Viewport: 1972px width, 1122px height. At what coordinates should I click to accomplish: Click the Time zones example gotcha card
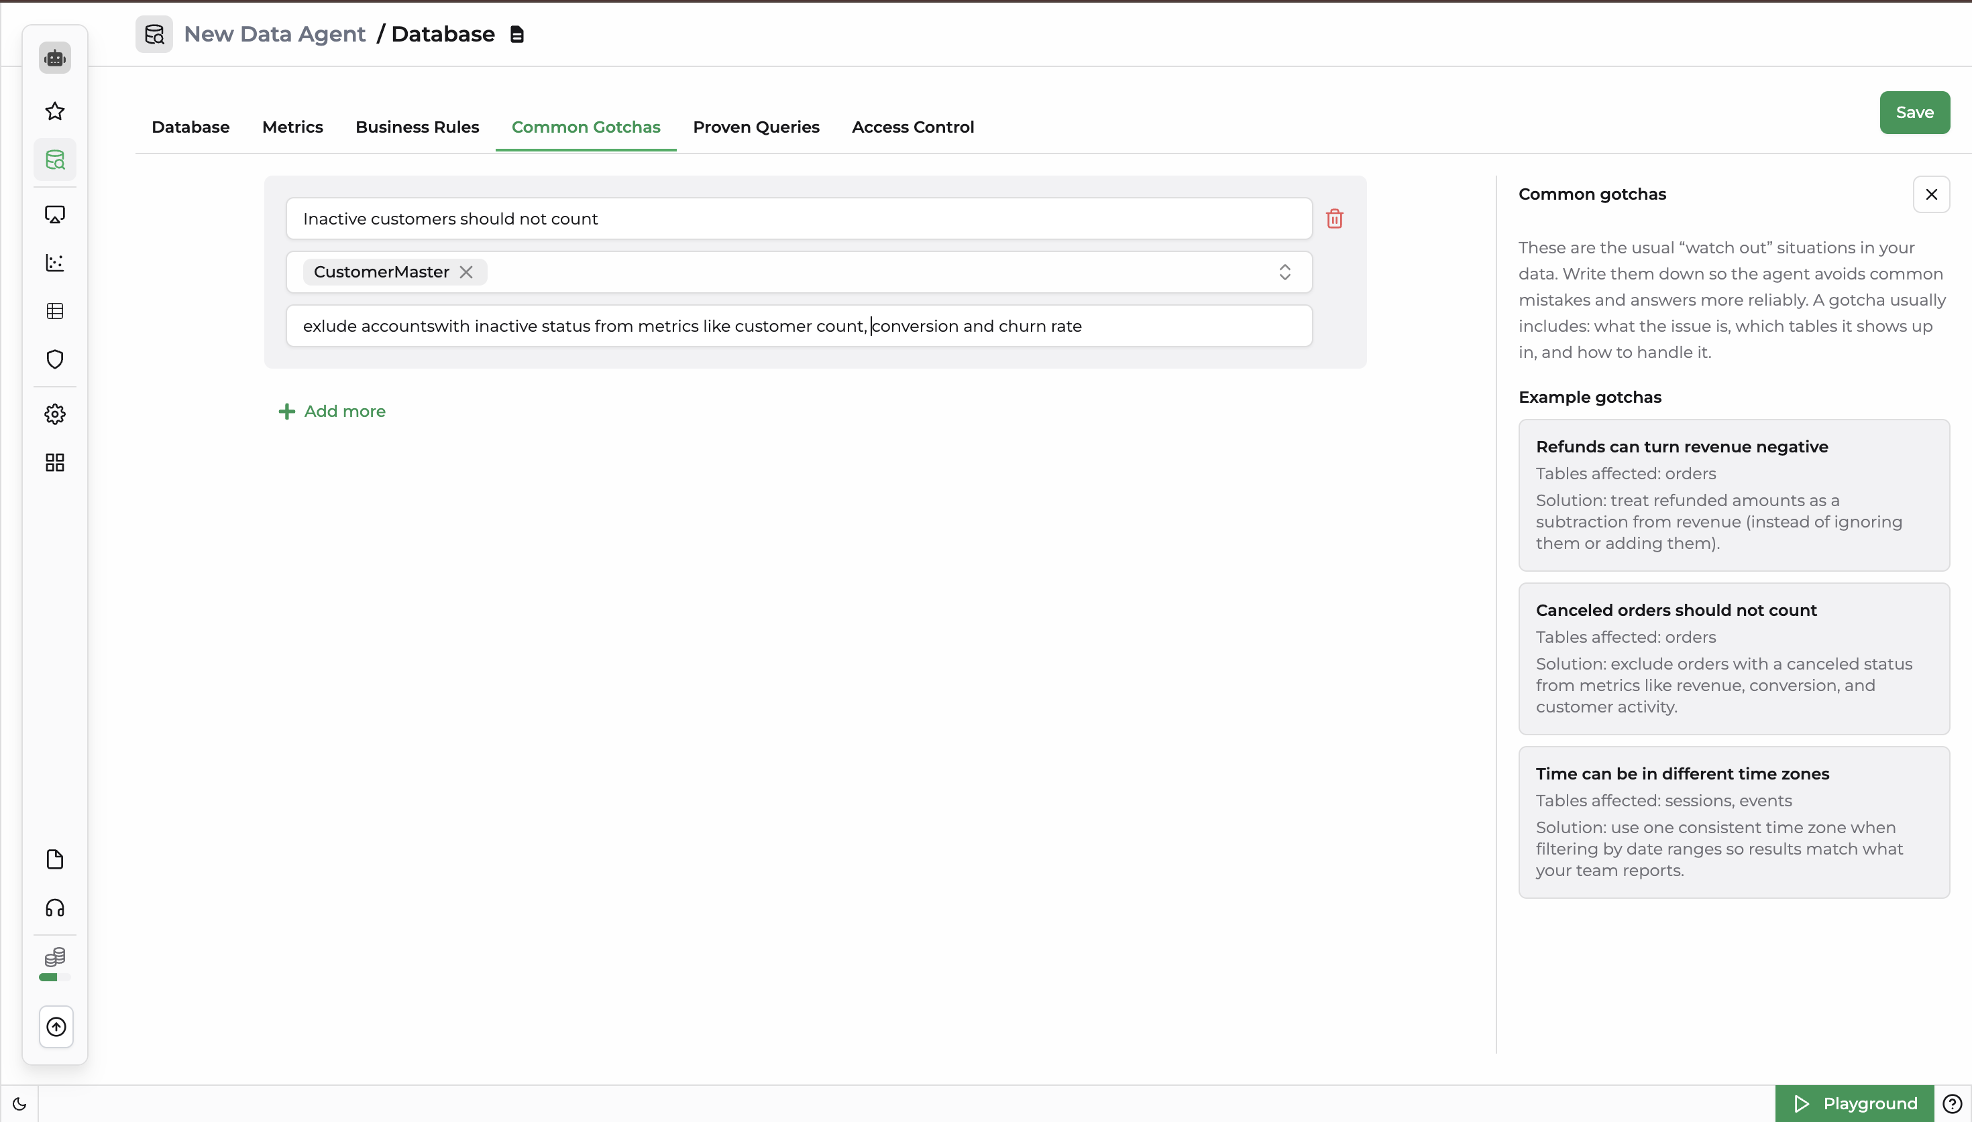pos(1734,822)
